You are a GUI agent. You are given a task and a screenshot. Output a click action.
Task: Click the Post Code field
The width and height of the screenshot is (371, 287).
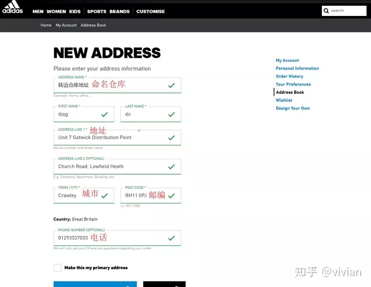coord(150,195)
